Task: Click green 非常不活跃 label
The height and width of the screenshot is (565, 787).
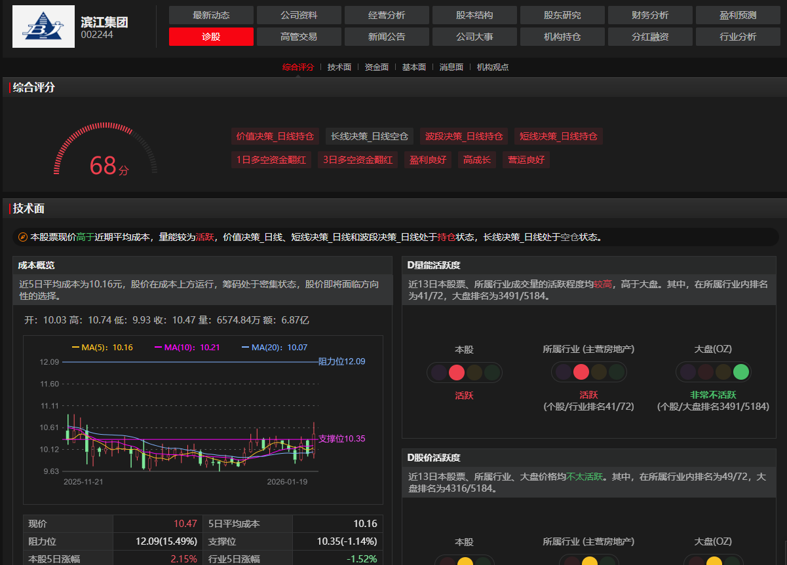Action: tap(713, 395)
